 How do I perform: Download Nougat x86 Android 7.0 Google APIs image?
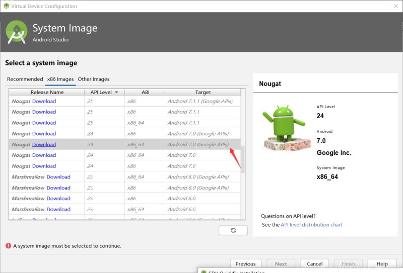44,134
